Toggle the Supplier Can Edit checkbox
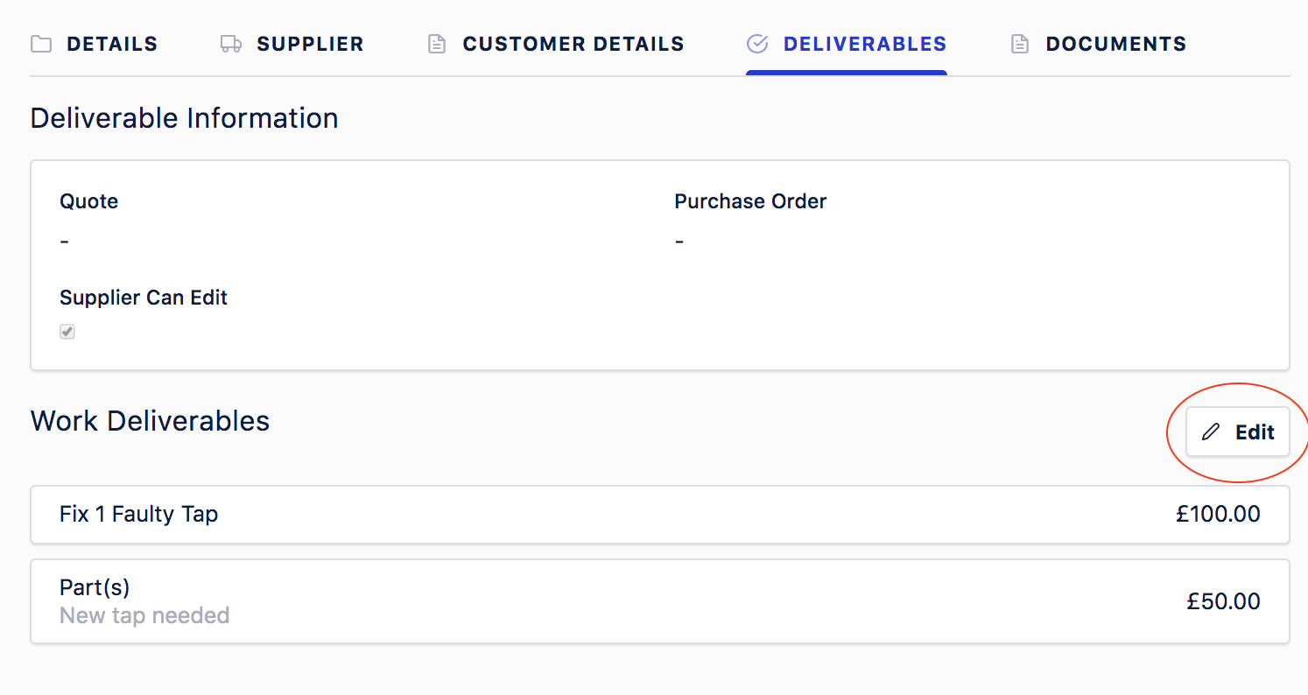The height and width of the screenshot is (695, 1308). pos(67,332)
